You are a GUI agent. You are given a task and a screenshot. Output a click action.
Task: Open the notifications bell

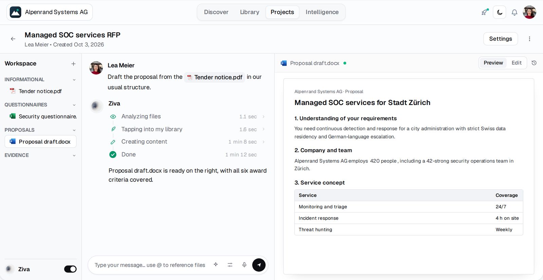coord(514,13)
